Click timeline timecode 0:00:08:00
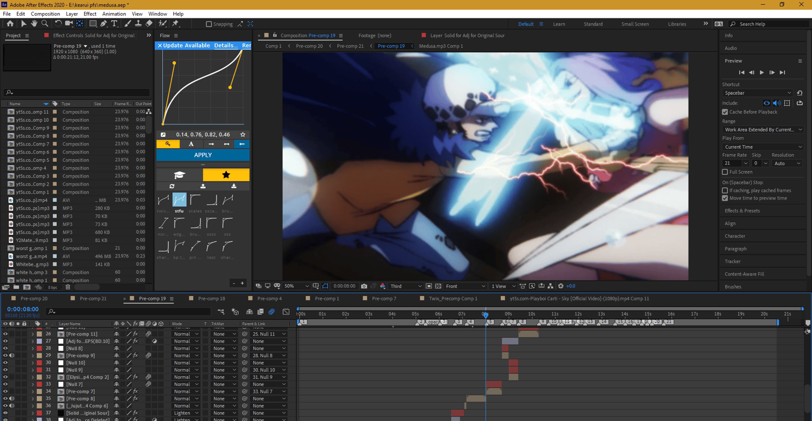The width and height of the screenshot is (812, 421). click(23, 310)
